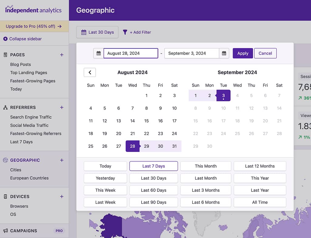Screen dimensions: 311x238
Task: Click the start date input field
Action: coord(131,53)
